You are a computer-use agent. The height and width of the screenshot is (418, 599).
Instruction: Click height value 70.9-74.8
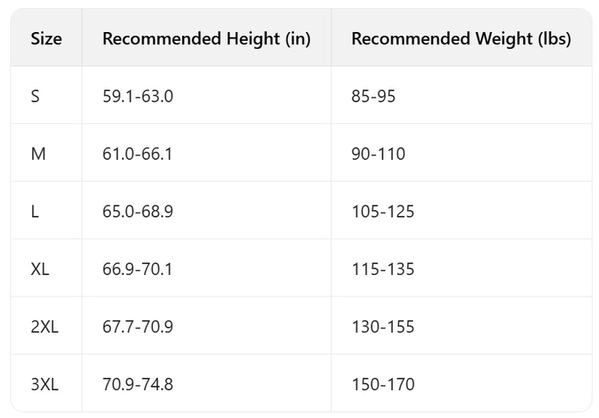(137, 384)
